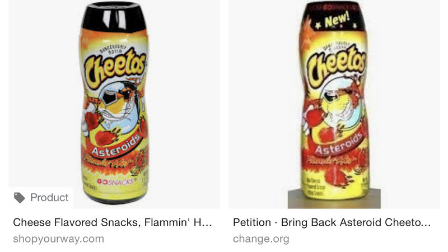Open the shopyourway.com source link
Image resolution: width=448 pixels, height=252 pixels.
[x=59, y=239]
